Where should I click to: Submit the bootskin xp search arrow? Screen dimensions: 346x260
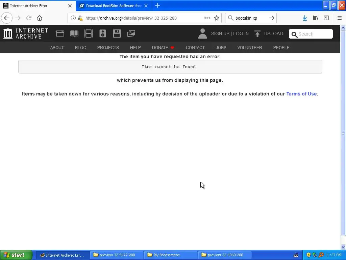tap(271, 18)
